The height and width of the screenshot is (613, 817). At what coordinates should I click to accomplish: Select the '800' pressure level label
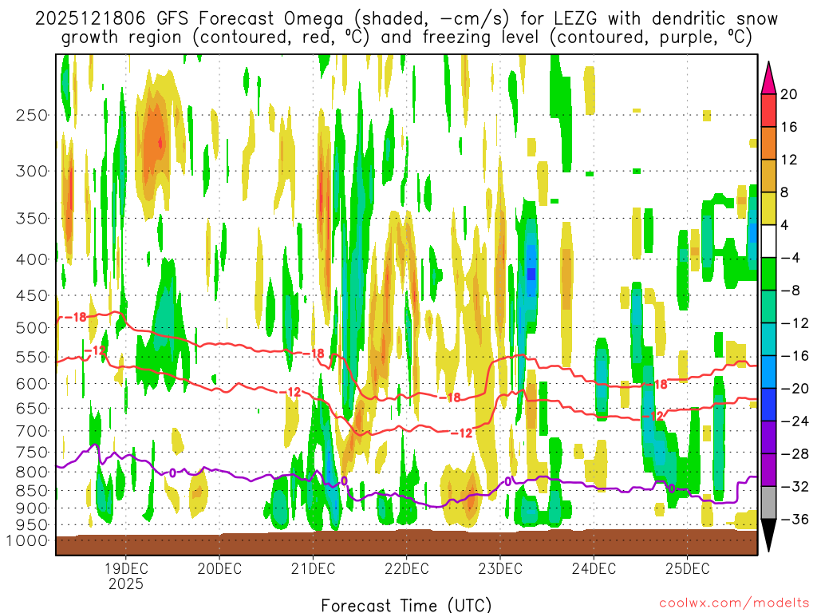[x=32, y=473]
